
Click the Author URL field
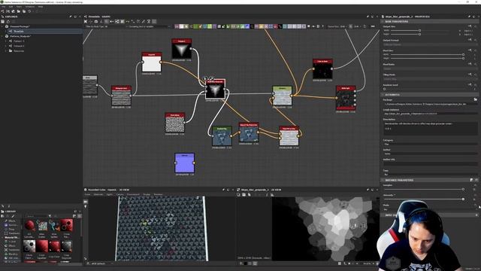(x=430, y=164)
